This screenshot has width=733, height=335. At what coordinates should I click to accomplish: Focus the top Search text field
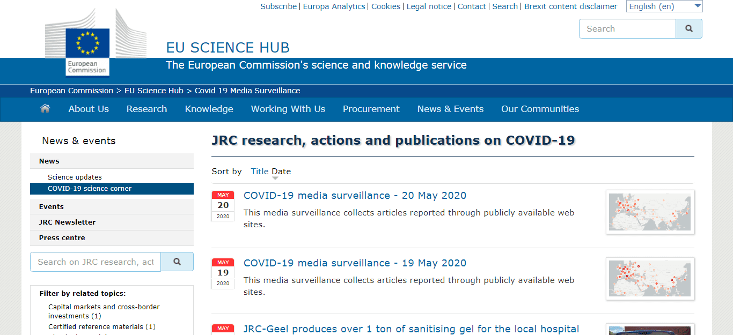(627, 29)
